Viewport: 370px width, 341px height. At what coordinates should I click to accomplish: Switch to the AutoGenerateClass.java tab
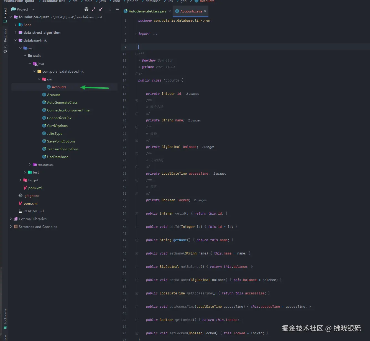[x=147, y=11]
